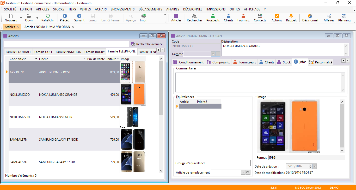356x190 pixels.
Task: Expand the Article de remplacement dropdown
Action: pyautogui.click(x=243, y=172)
